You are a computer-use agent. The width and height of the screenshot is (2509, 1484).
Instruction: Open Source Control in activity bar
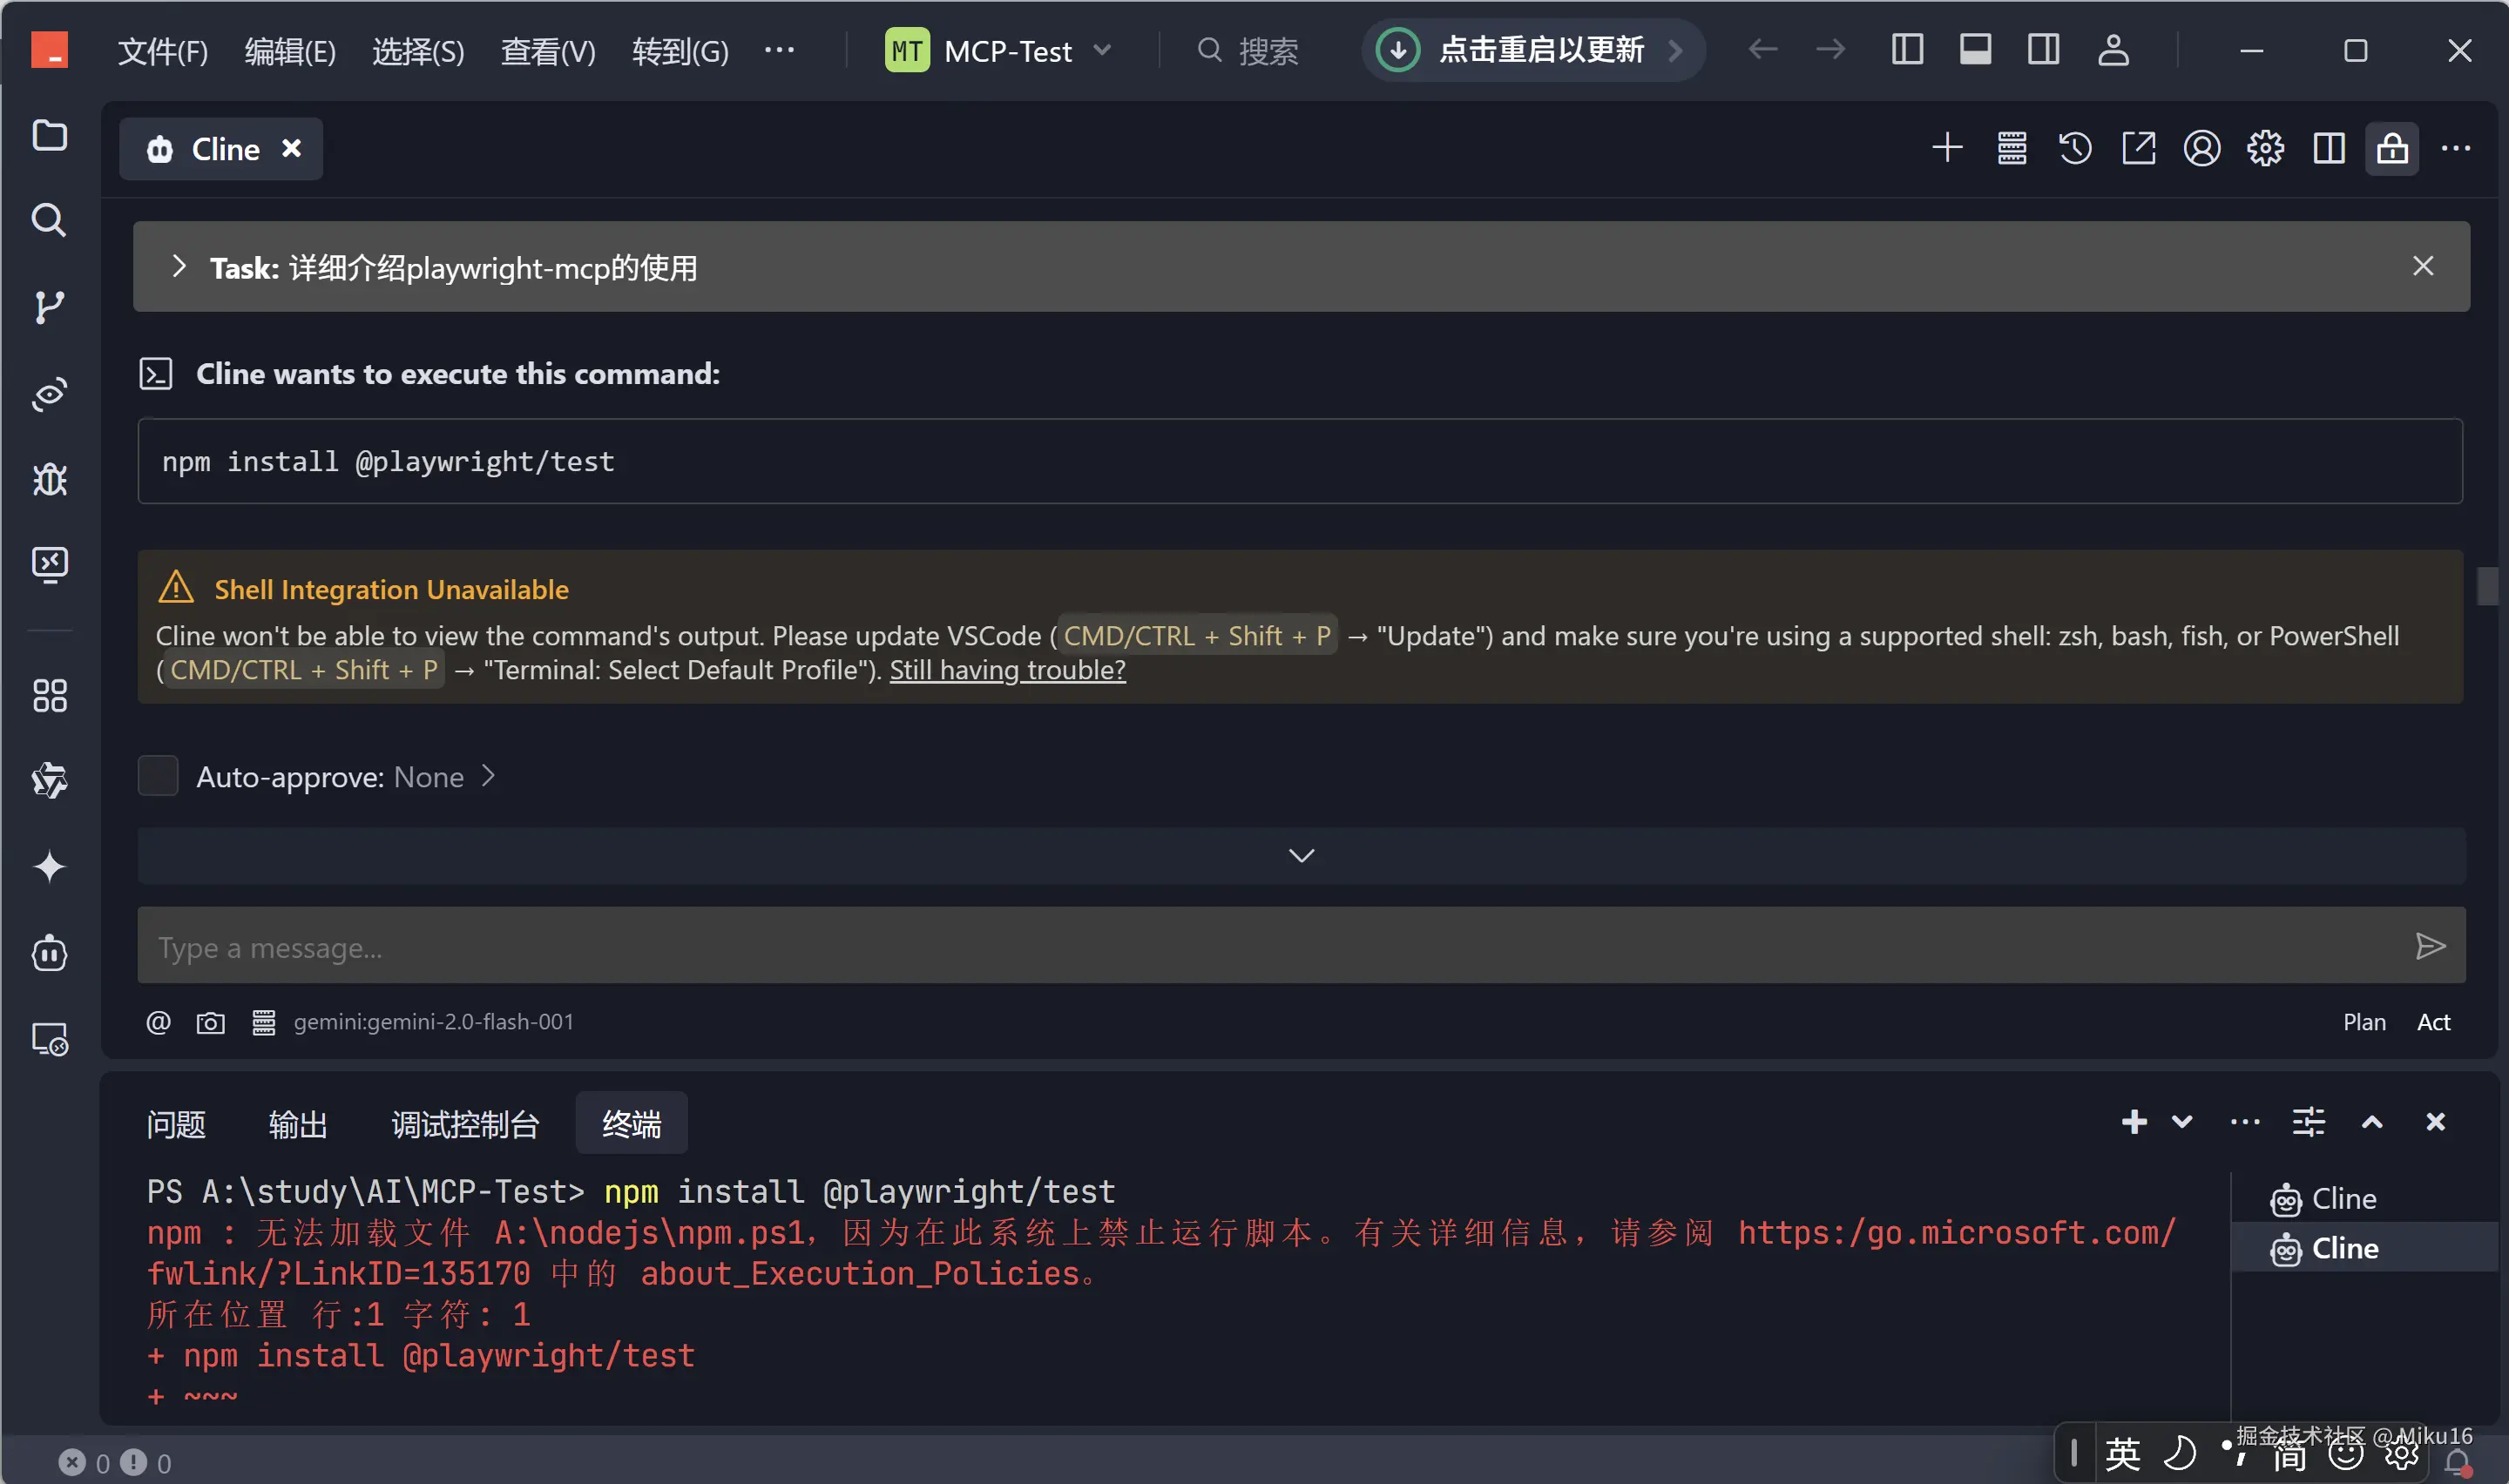pyautogui.click(x=49, y=307)
